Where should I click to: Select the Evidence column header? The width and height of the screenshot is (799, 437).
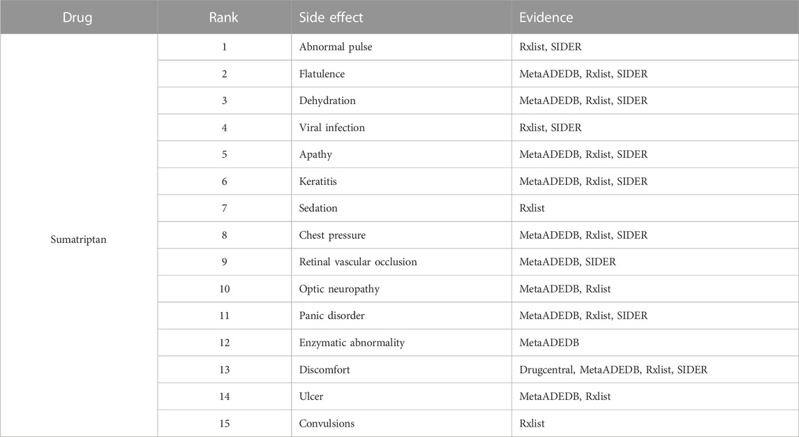(546, 17)
